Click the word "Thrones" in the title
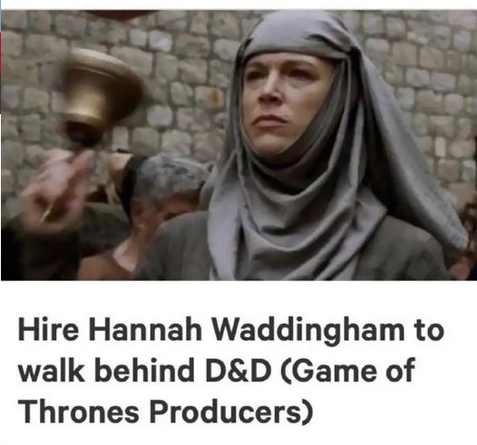This screenshot has height=445, width=477. point(80,411)
